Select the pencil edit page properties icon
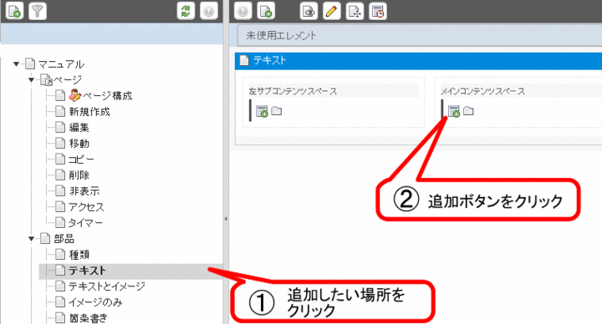The width and height of the screenshot is (602, 324). pyautogui.click(x=332, y=11)
